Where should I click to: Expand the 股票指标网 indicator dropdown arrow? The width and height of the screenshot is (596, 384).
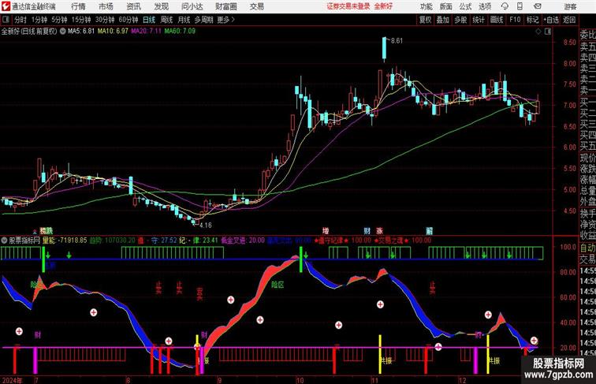click(4, 240)
